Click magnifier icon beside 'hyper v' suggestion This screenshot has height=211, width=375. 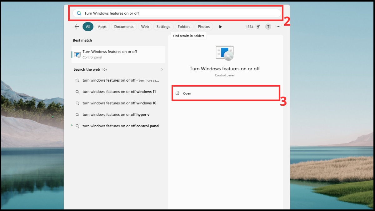[x=77, y=115]
